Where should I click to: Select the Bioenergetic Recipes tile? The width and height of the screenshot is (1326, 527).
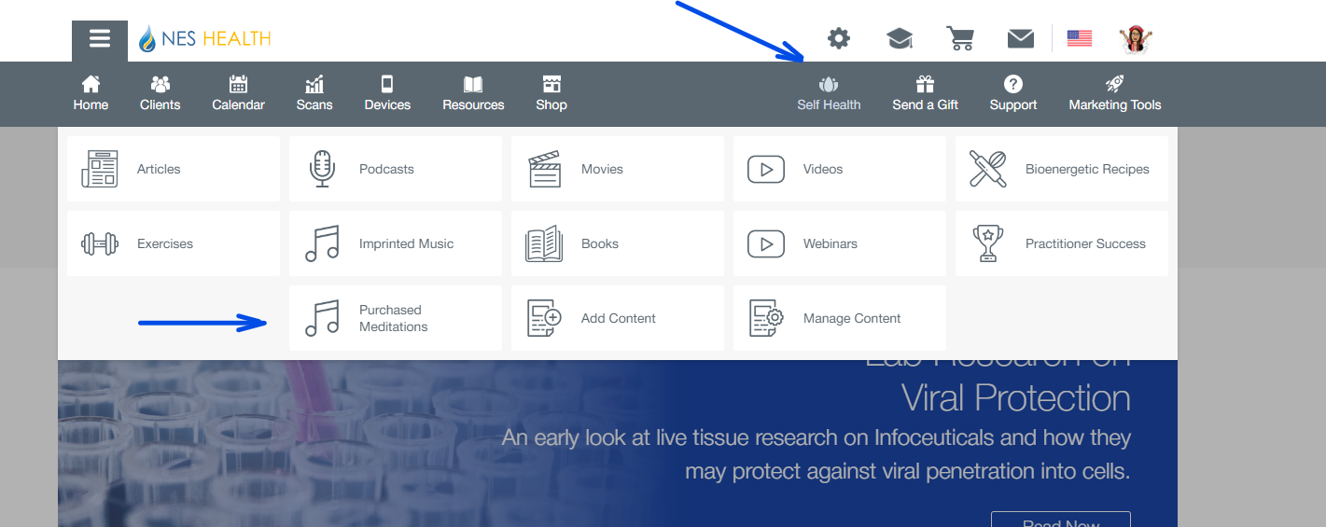(x=1061, y=169)
